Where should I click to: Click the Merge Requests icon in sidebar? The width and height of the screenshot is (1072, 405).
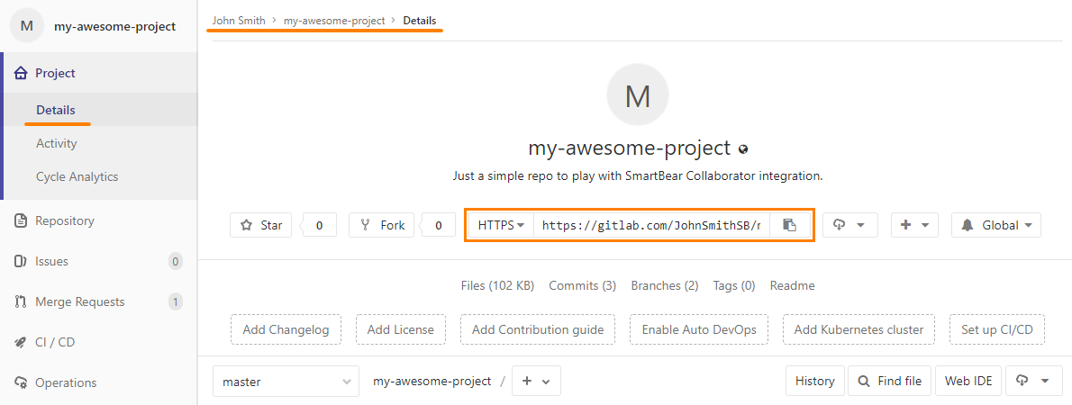click(x=22, y=301)
